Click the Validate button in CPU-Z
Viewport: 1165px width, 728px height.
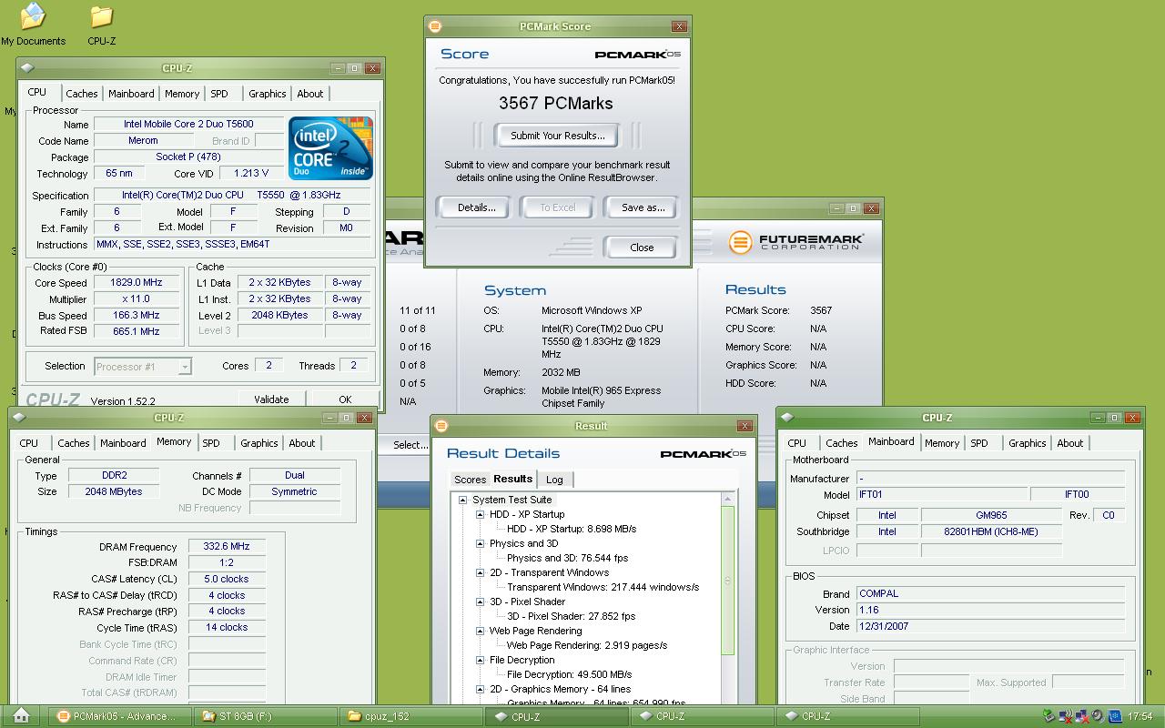pos(271,399)
